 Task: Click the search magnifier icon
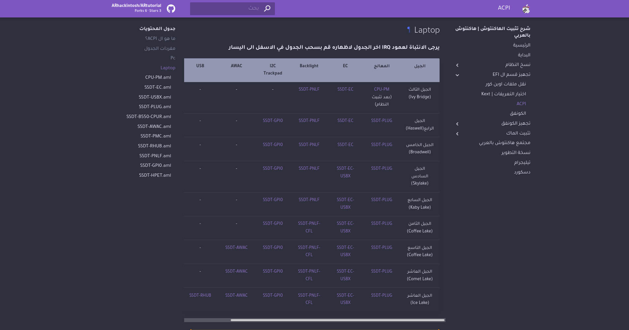pyautogui.click(x=267, y=9)
